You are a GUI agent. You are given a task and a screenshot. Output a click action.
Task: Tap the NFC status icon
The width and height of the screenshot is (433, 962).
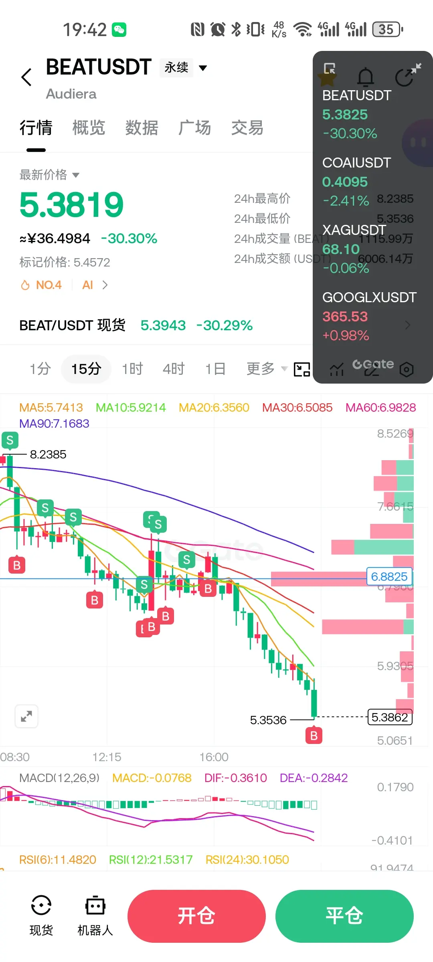coord(197,29)
